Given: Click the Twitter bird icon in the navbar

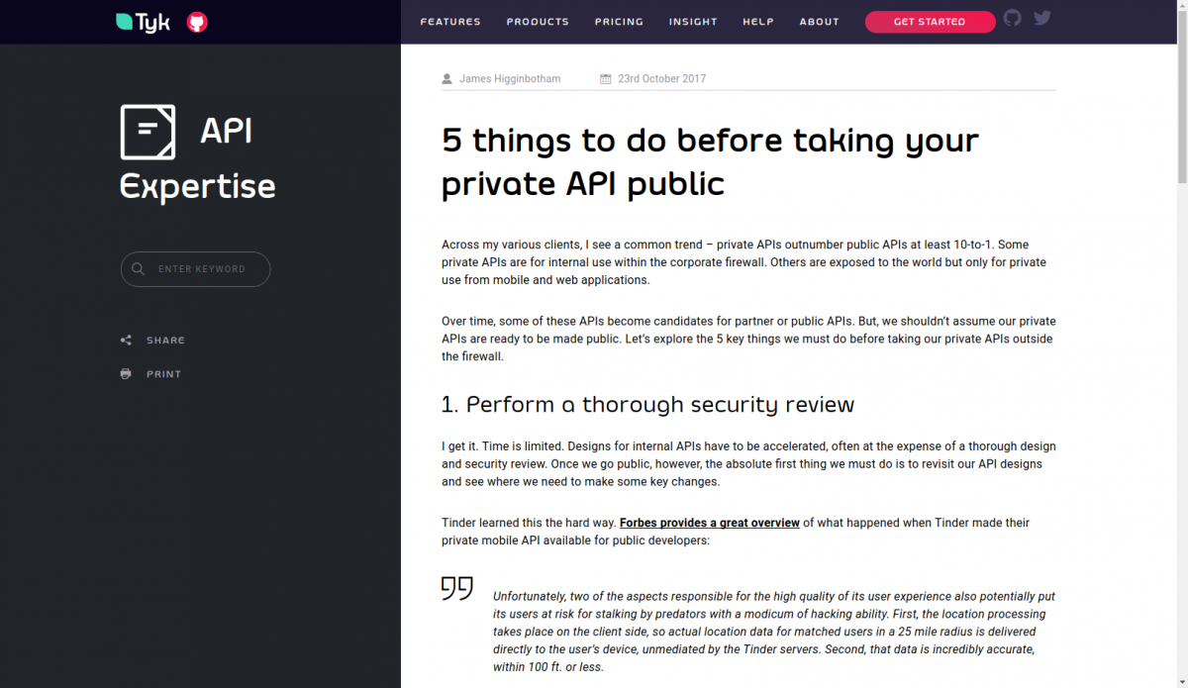Looking at the screenshot, I should coord(1041,17).
